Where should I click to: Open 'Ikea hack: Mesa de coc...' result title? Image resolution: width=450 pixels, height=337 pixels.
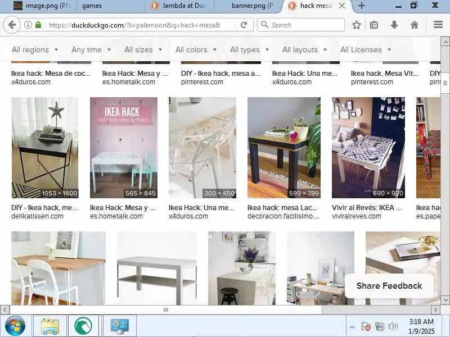(x=51, y=74)
